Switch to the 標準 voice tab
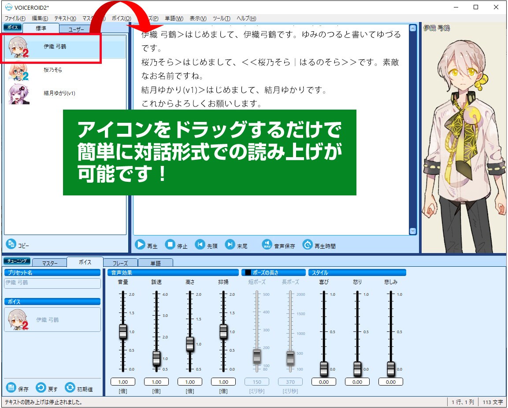The height and width of the screenshot is (408, 508). click(41, 29)
